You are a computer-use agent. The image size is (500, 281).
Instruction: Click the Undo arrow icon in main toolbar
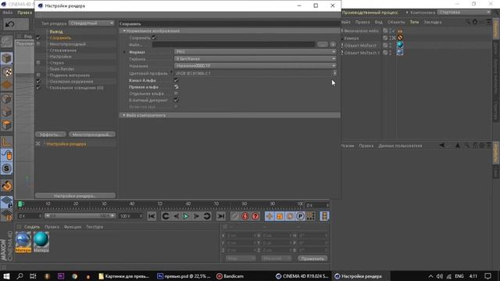coord(10,24)
